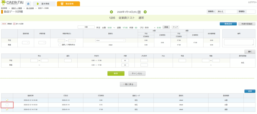Screen dimensions: 257x114
Task: Click the 時間休暇 end time field
Action: click(x=72, y=41)
